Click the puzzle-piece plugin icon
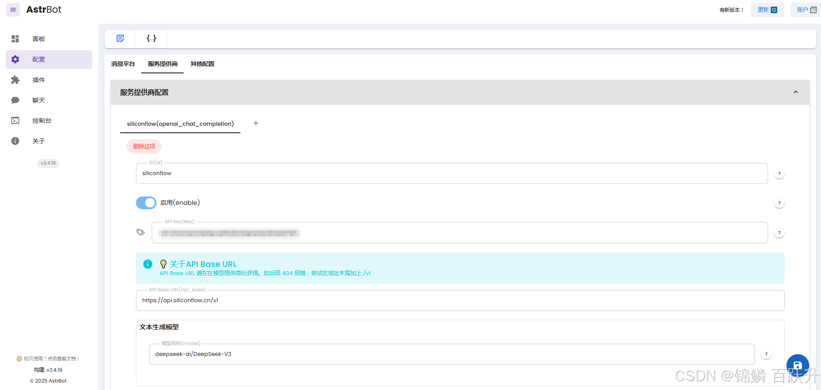Screen dimensions: 821x390 [15, 80]
